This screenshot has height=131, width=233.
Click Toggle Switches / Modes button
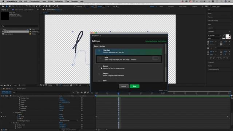pos(69,130)
